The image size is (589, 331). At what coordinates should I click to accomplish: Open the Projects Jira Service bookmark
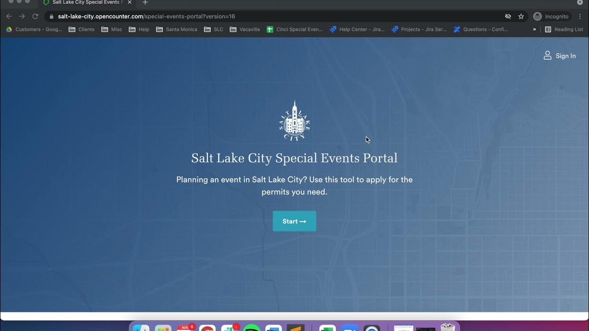(419, 29)
